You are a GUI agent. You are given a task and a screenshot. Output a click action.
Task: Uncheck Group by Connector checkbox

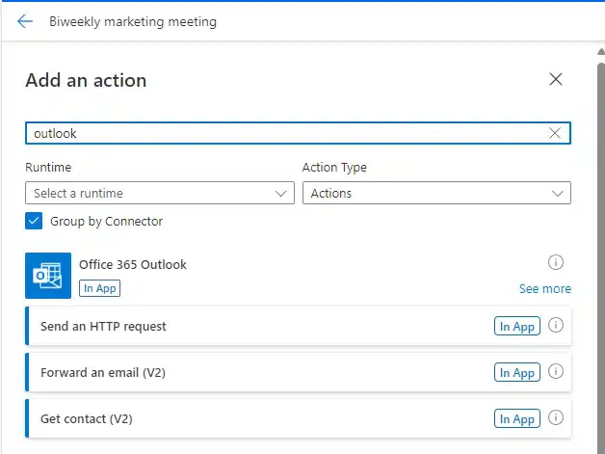coord(34,221)
